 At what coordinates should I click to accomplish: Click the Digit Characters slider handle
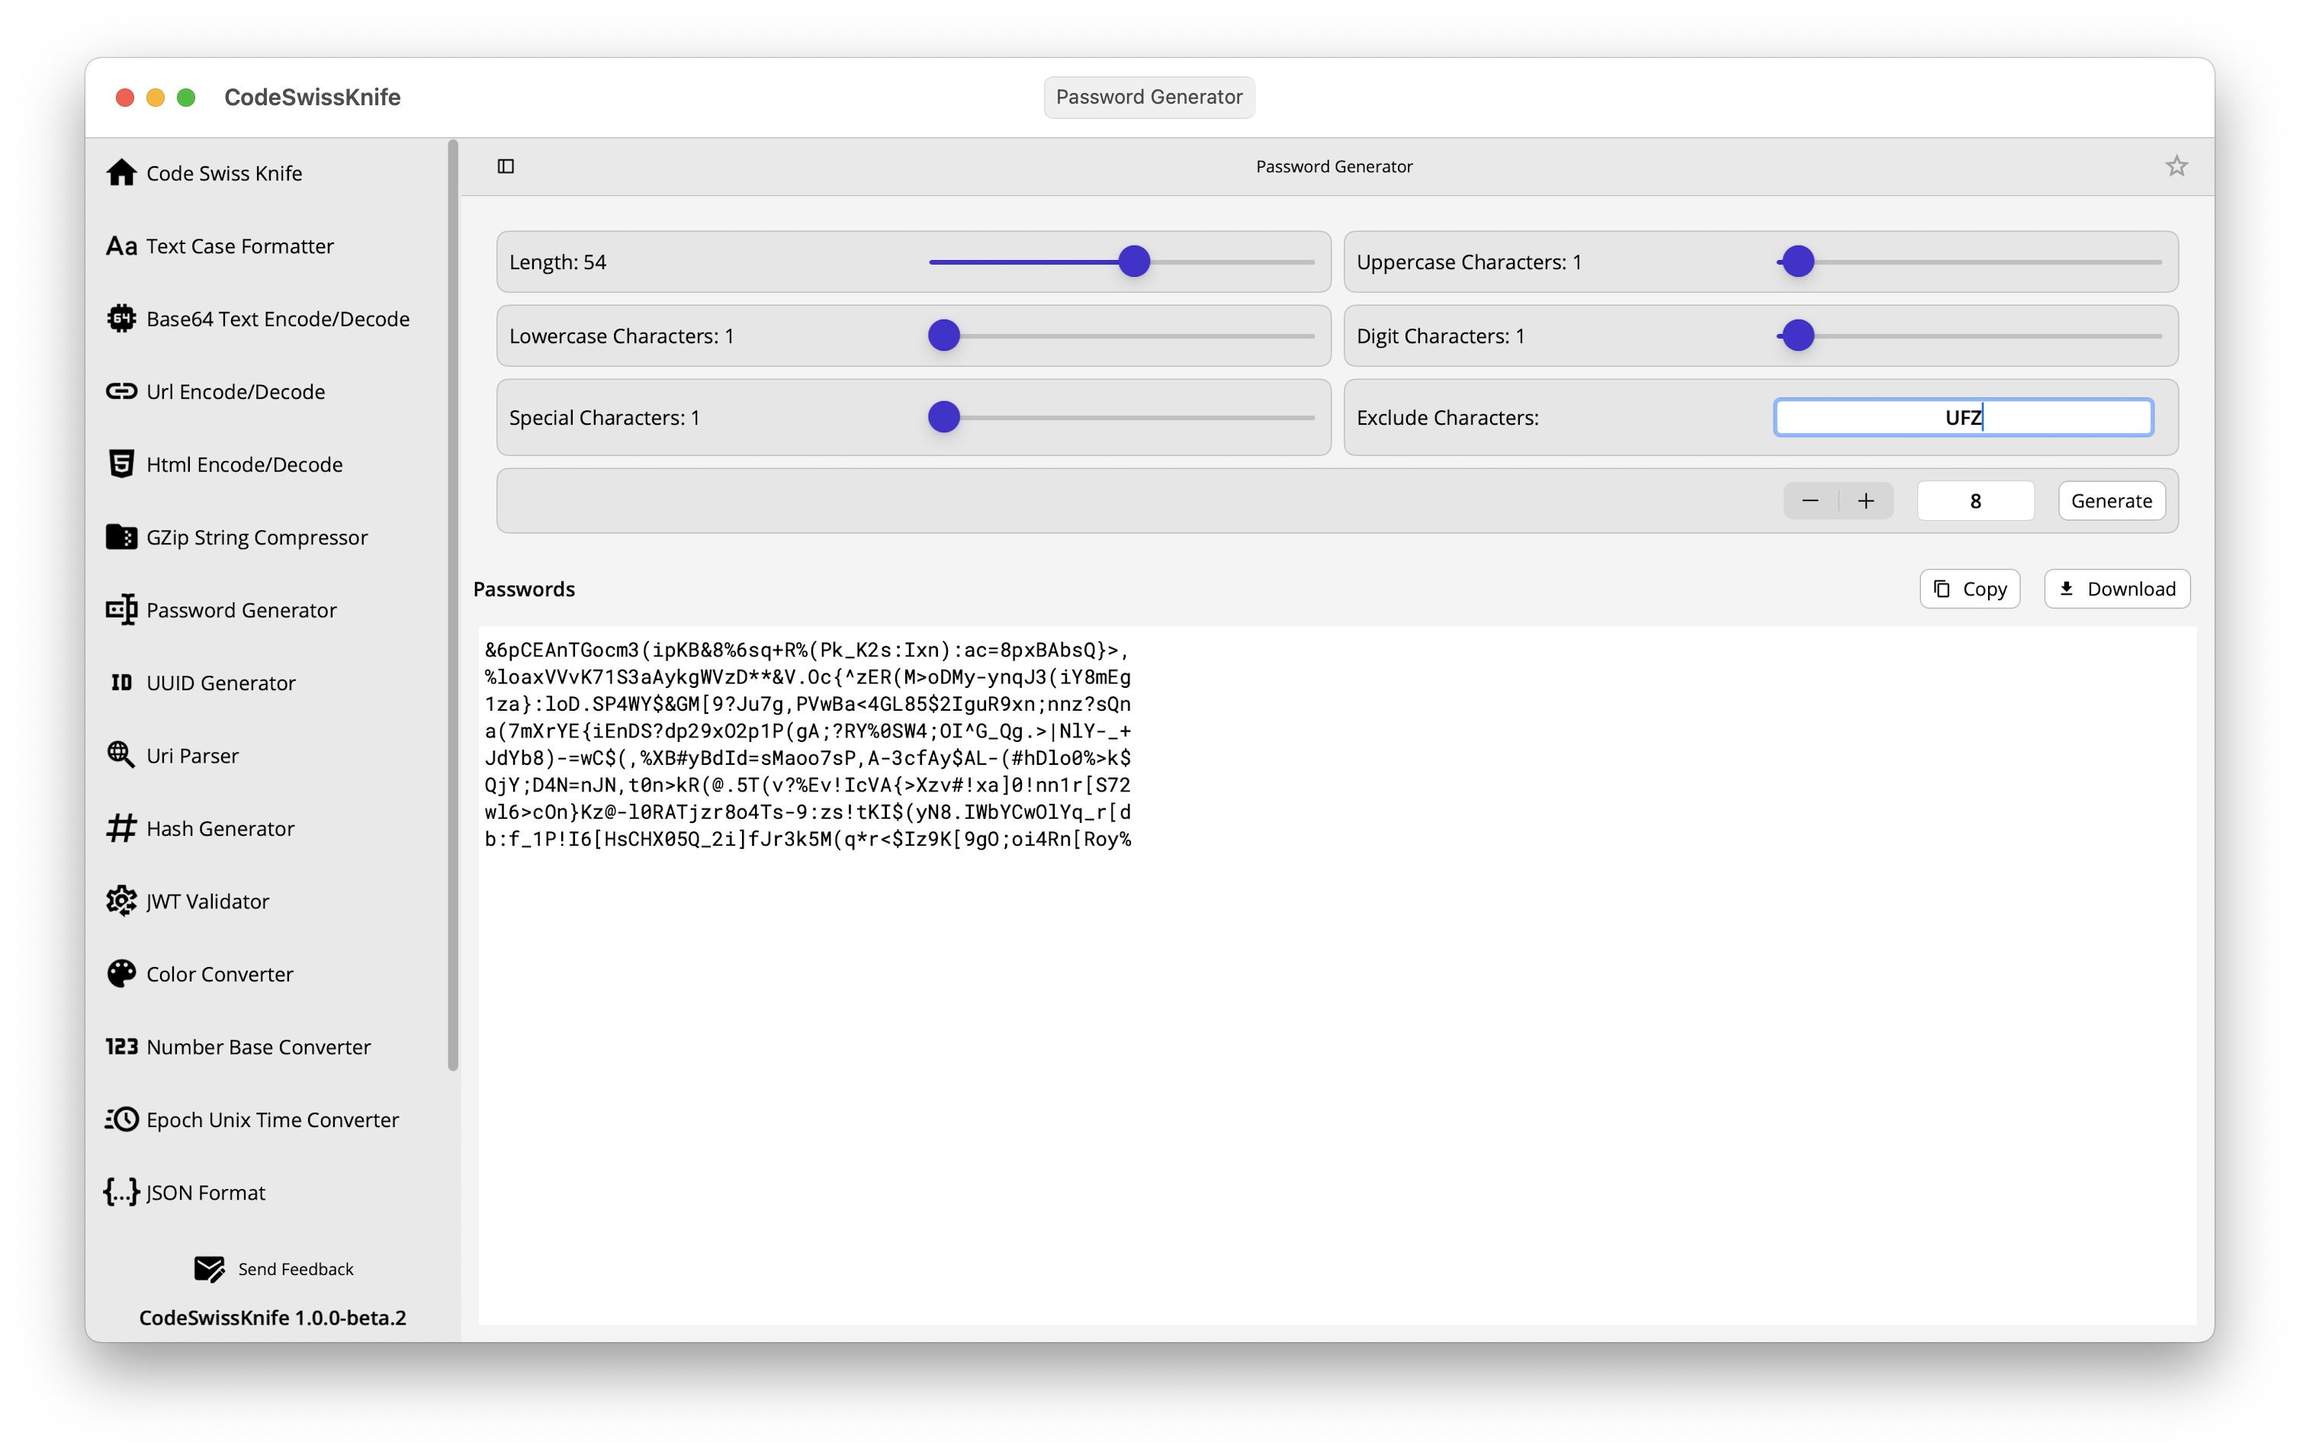click(1797, 336)
